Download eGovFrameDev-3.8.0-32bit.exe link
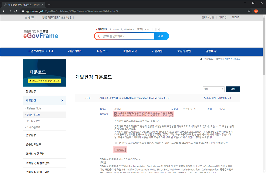Image resolution: width=266 pixels, height=173 pixels. (145, 115)
